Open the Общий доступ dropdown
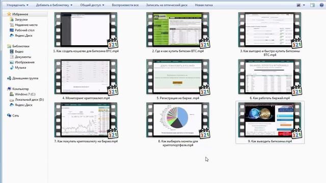Image resolution: width=326 pixels, height=183 pixels. [x=92, y=5]
